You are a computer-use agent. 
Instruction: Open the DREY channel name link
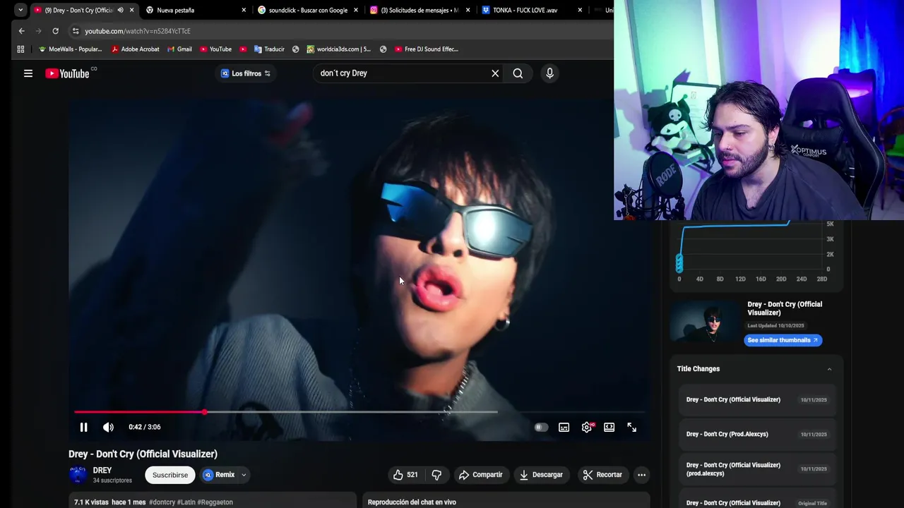coord(102,471)
